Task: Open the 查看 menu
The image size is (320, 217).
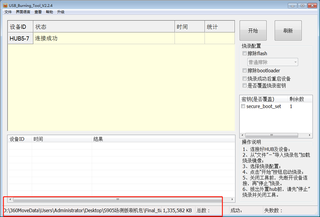Action: [x=38, y=12]
